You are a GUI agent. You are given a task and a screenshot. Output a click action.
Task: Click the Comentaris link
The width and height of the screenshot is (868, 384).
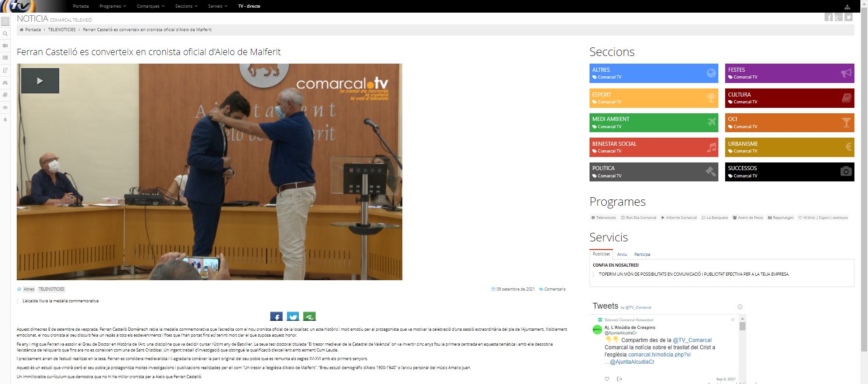click(x=555, y=289)
